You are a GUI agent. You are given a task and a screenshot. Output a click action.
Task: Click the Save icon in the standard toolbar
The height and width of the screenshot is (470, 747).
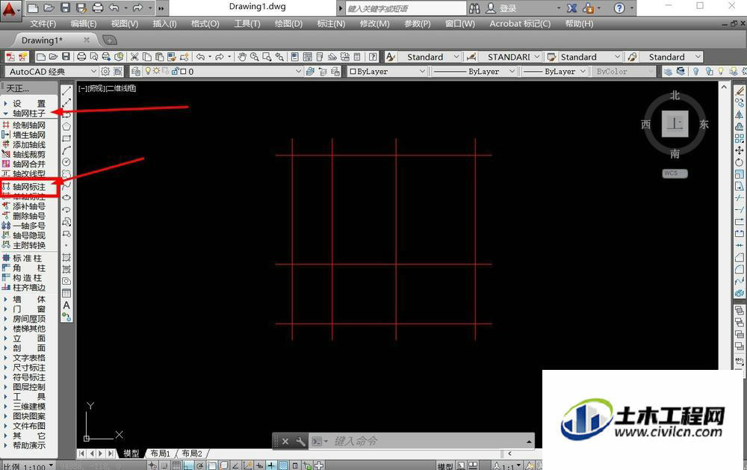(x=66, y=57)
